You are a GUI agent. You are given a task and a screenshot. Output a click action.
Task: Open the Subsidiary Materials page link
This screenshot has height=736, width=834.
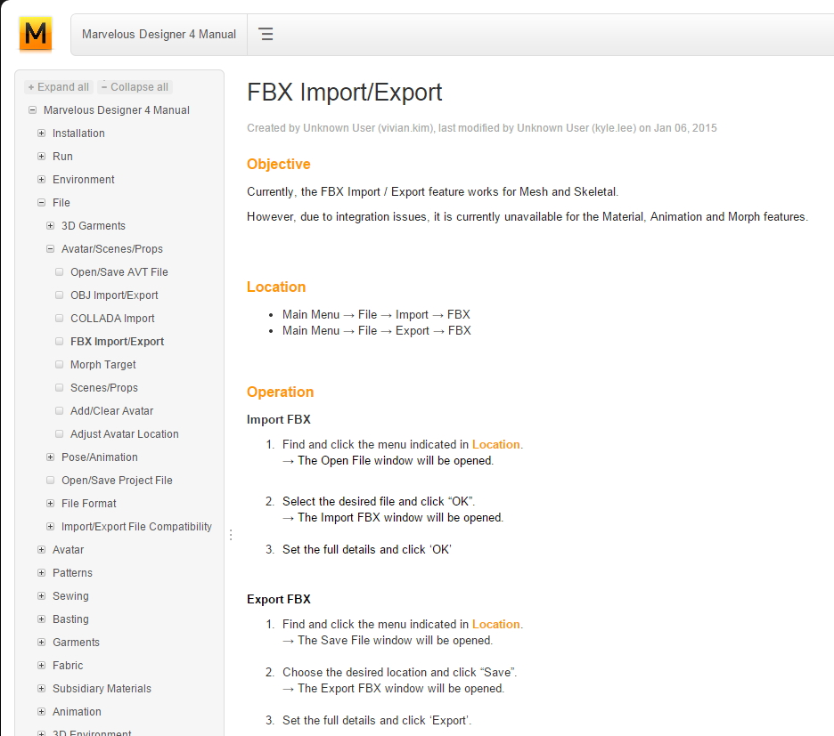pyautogui.click(x=102, y=689)
